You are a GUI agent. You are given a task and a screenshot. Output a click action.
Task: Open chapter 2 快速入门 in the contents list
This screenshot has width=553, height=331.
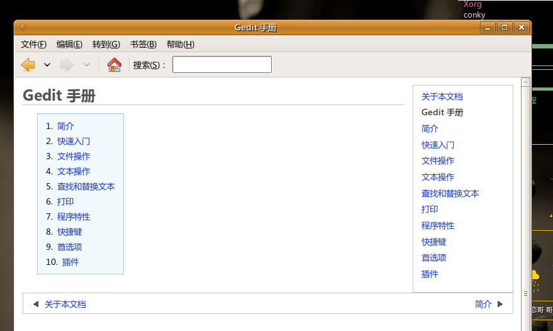(x=74, y=141)
